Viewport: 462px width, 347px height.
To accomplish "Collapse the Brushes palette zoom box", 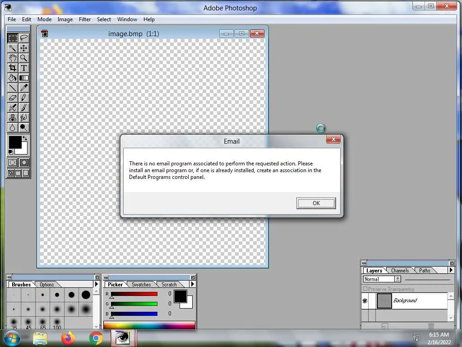I will tap(97, 277).
